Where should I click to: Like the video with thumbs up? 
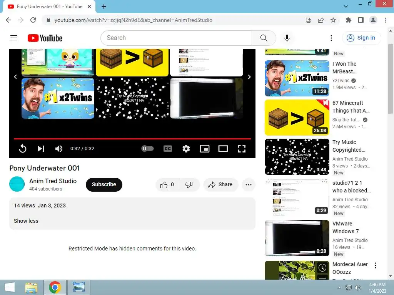tap(167, 185)
